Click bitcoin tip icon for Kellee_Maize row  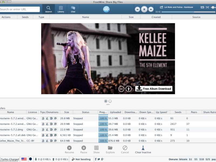pyautogui.click(x=43, y=141)
